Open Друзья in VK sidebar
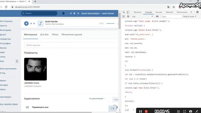The image size is (201, 113). pos(3,35)
